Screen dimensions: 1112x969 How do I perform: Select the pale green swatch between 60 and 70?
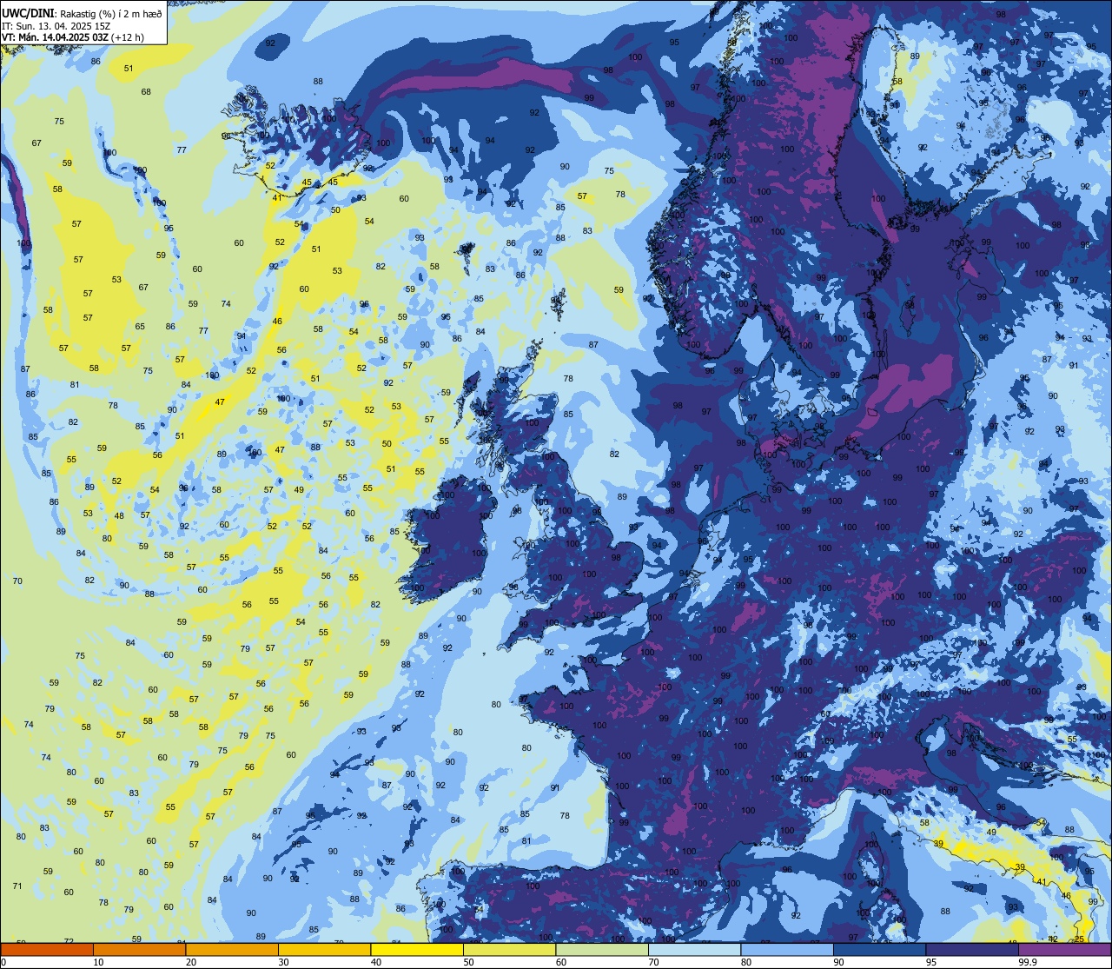[602, 950]
